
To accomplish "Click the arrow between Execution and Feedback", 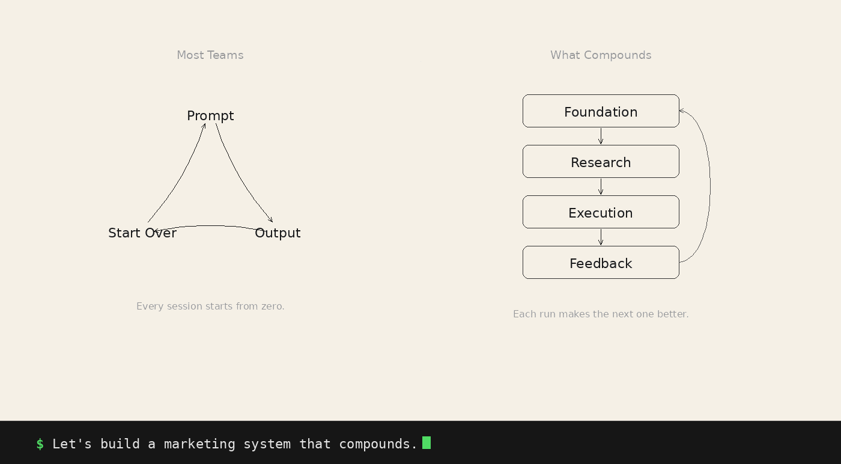I will 601,237.
